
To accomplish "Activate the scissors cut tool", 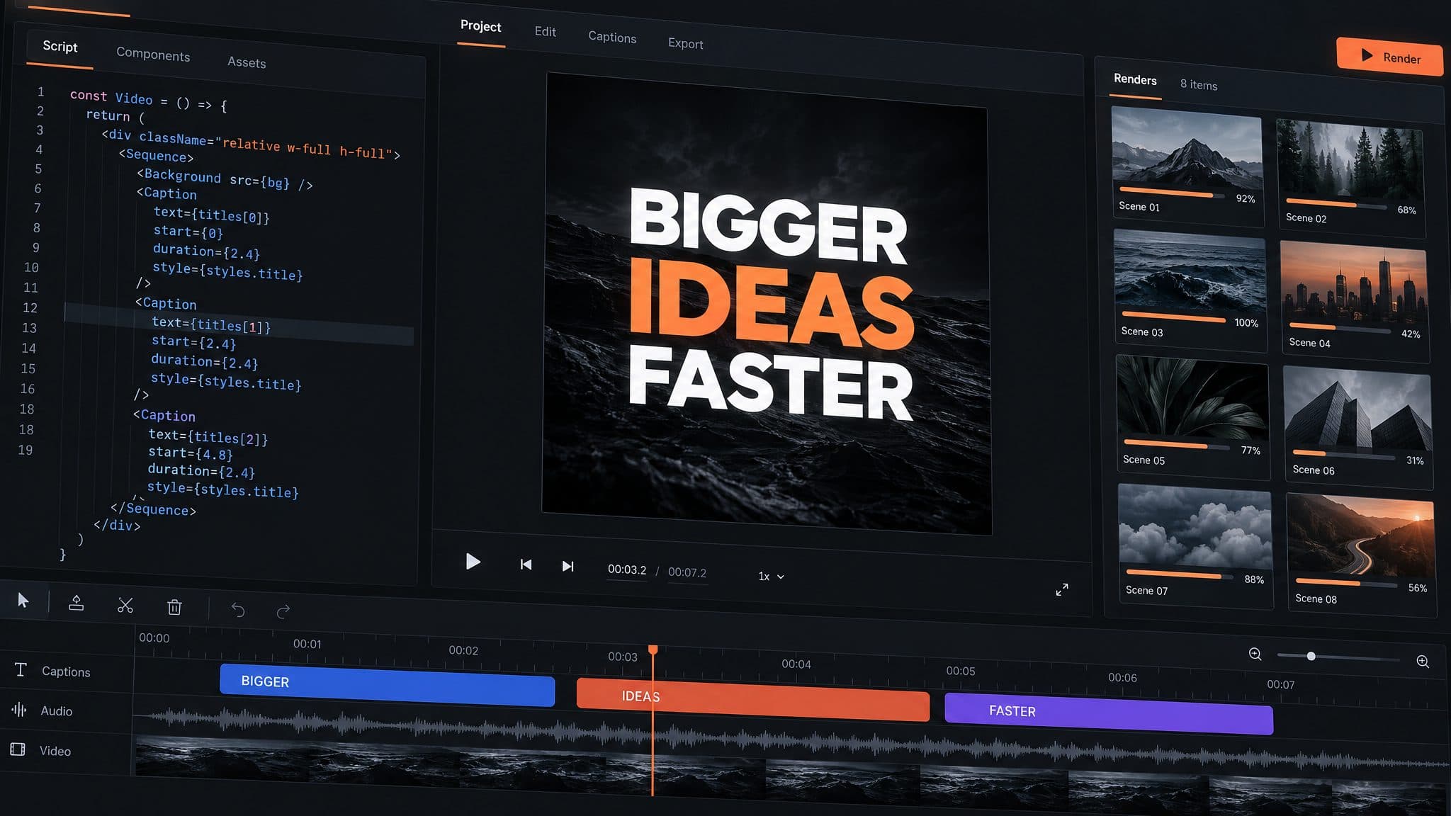I will tap(125, 605).
